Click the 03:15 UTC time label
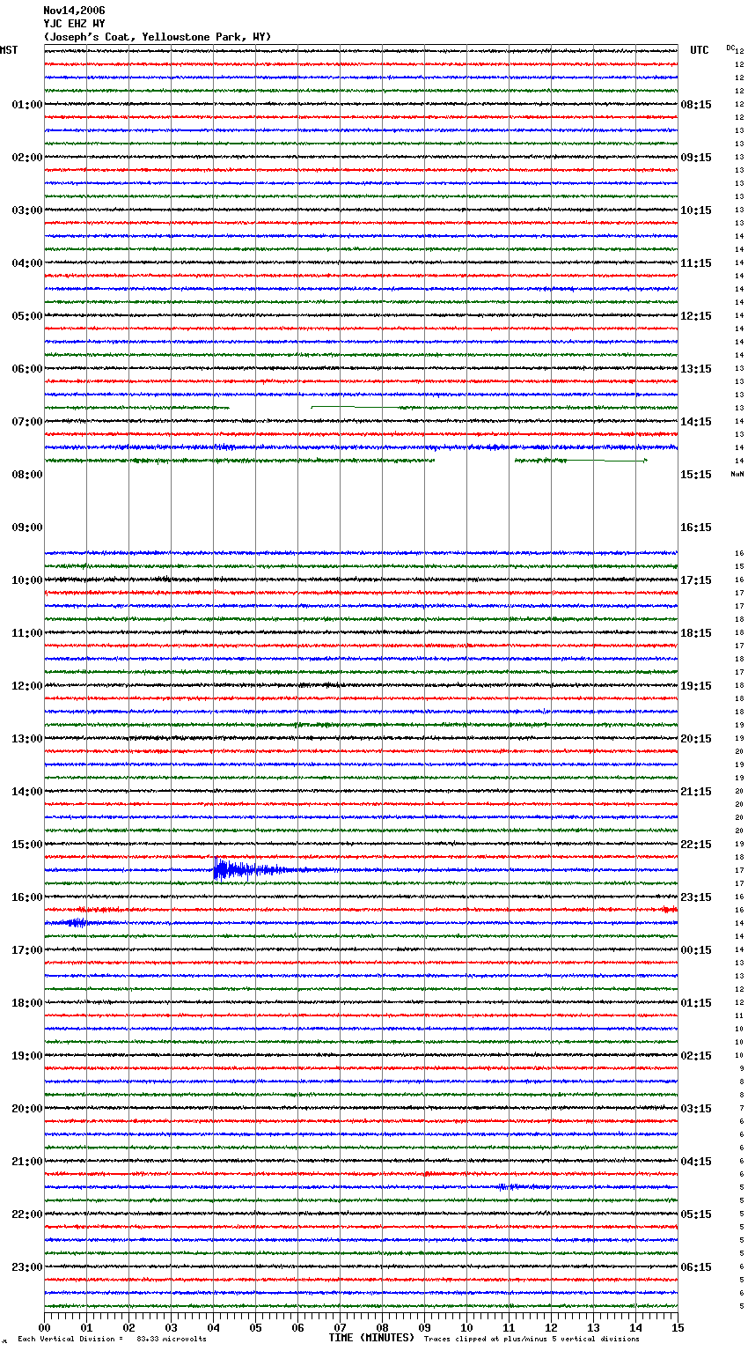The height and width of the screenshot is (1351, 748). tap(696, 1109)
